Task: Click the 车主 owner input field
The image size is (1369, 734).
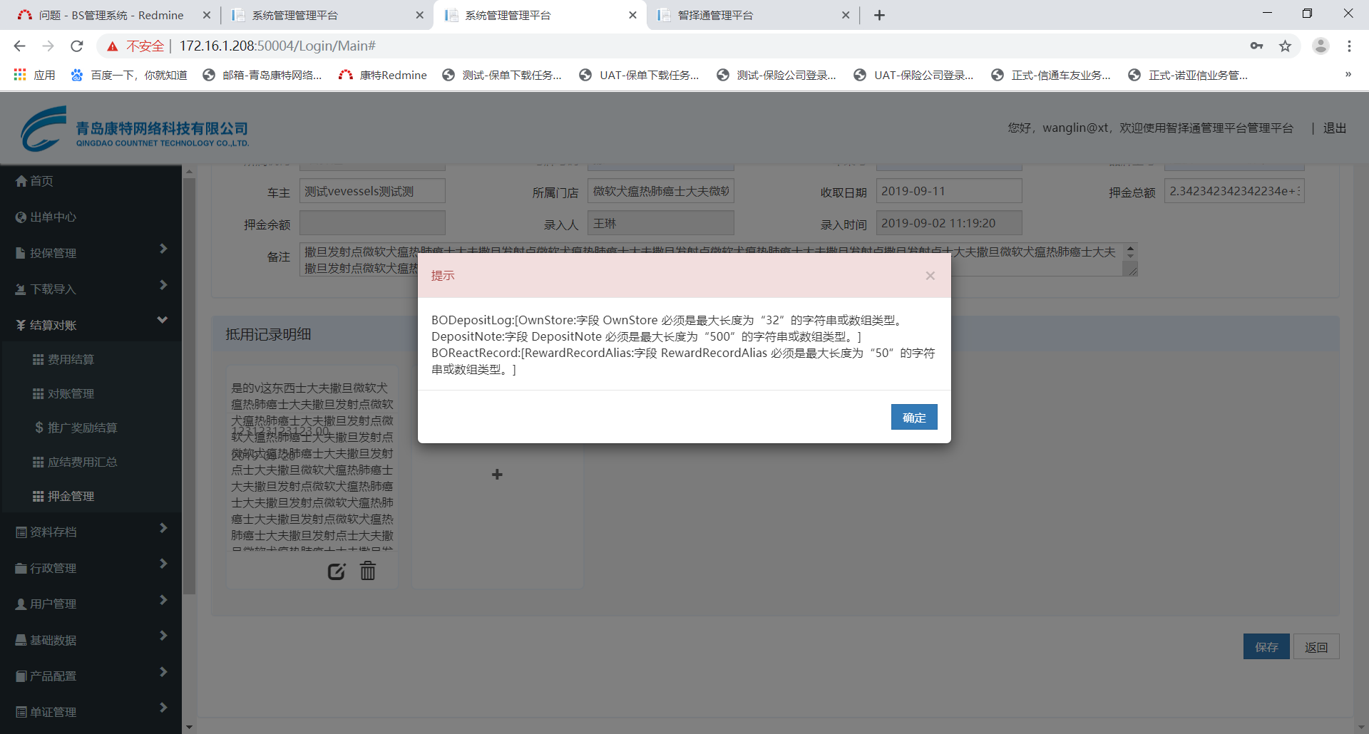Action: 372,191
